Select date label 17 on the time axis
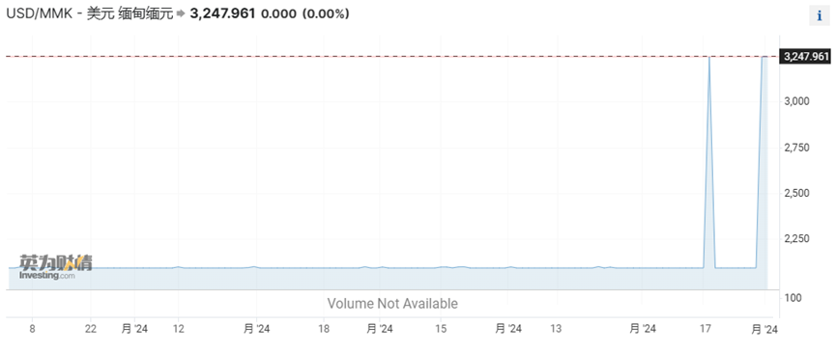Viewport: 836px width, 353px height. [706, 330]
